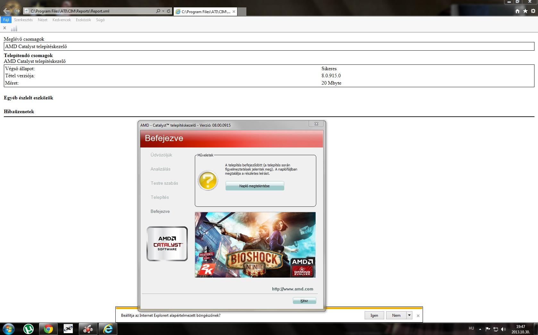538x335 pixels.
Task: Click the yellow question mark warning icon
Action: pyautogui.click(x=208, y=181)
